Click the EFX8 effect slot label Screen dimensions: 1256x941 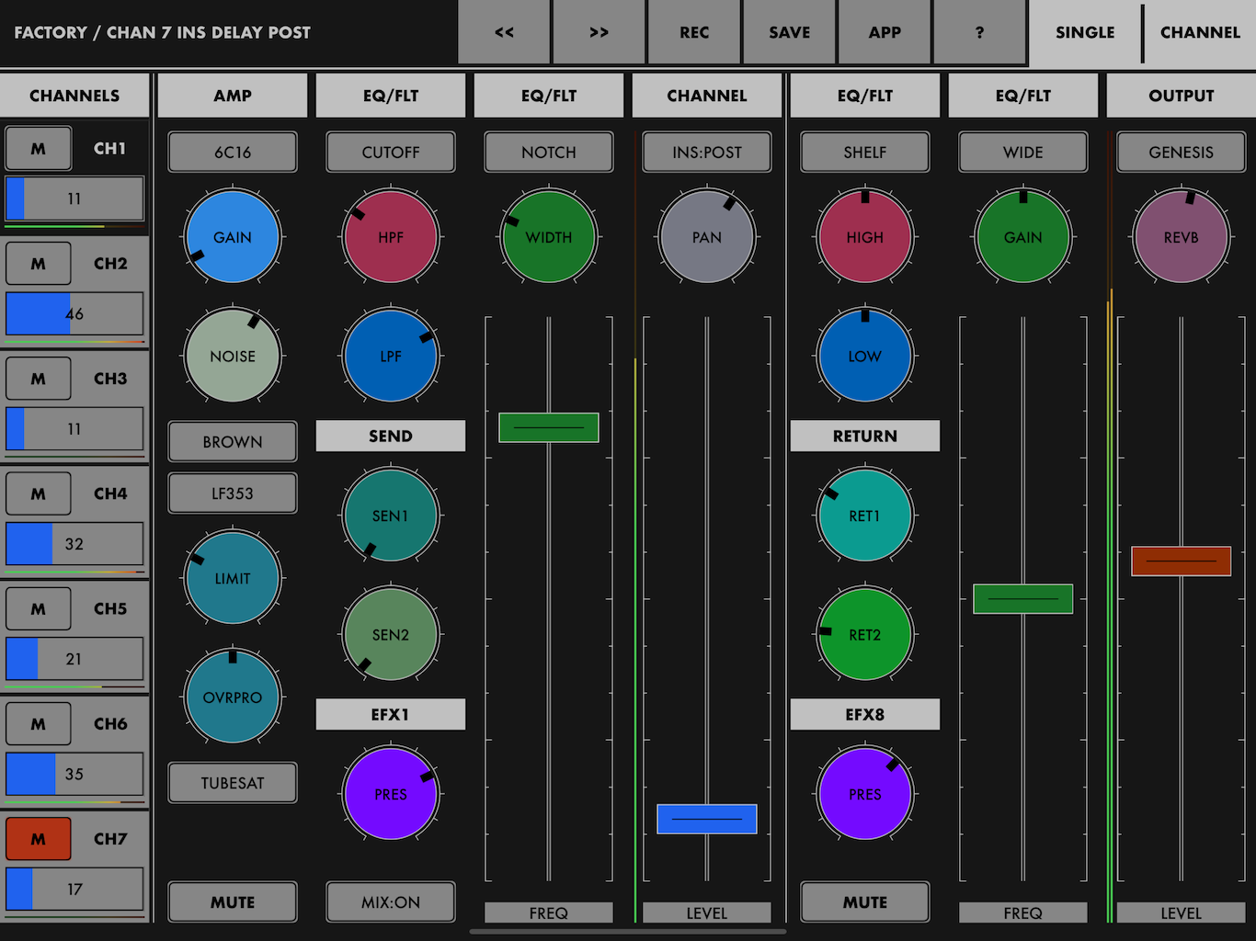click(865, 714)
